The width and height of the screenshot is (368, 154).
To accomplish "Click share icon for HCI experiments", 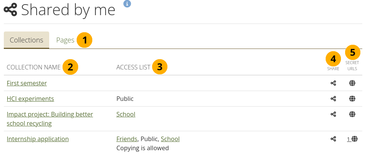I will [x=333, y=99].
